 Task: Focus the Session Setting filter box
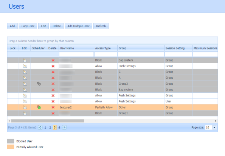[178, 54]
